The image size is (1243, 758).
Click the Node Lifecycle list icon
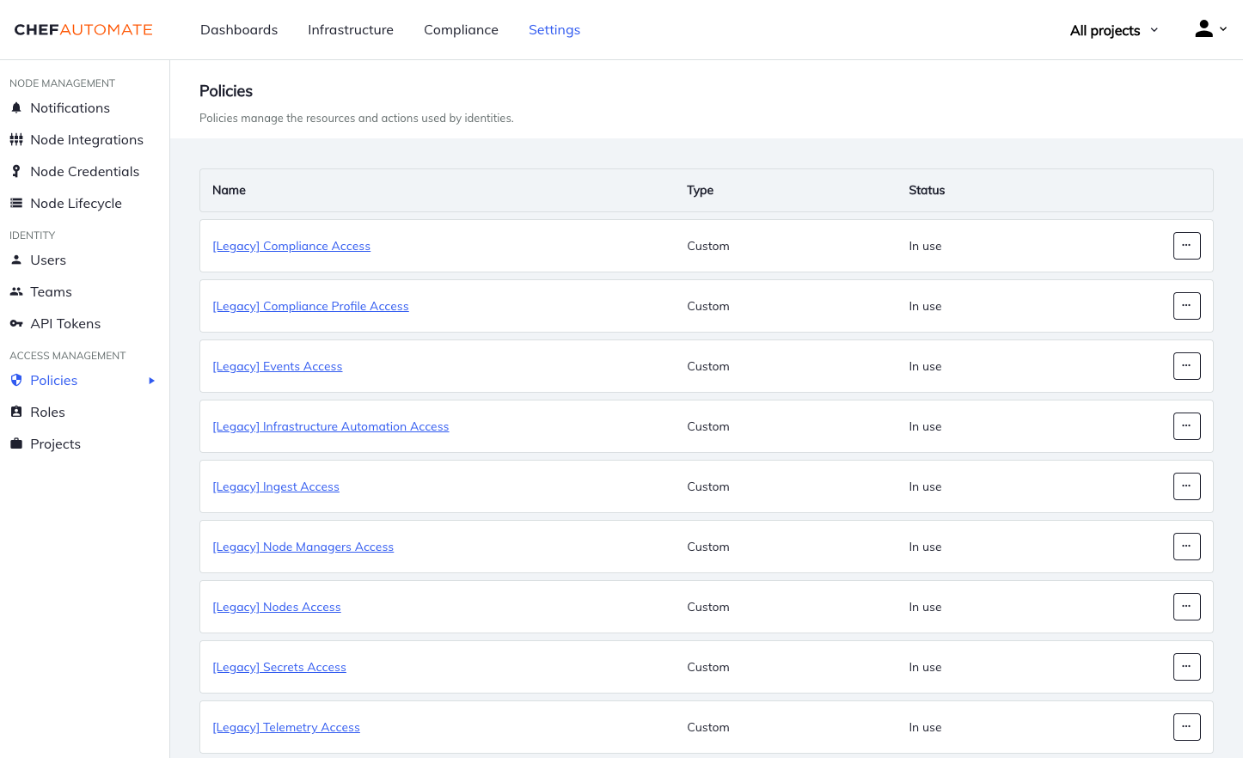16,203
